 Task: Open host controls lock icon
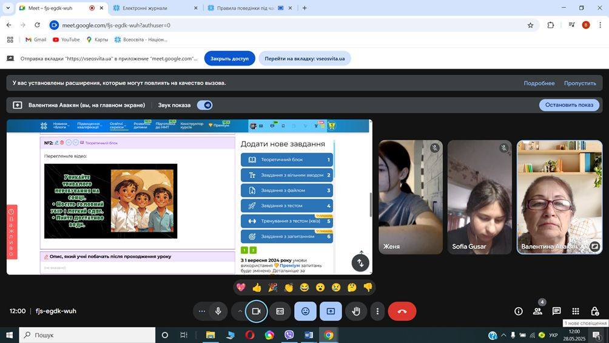pyautogui.click(x=594, y=311)
